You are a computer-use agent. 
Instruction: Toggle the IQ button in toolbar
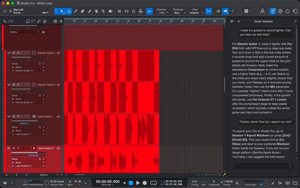click(x=149, y=11)
